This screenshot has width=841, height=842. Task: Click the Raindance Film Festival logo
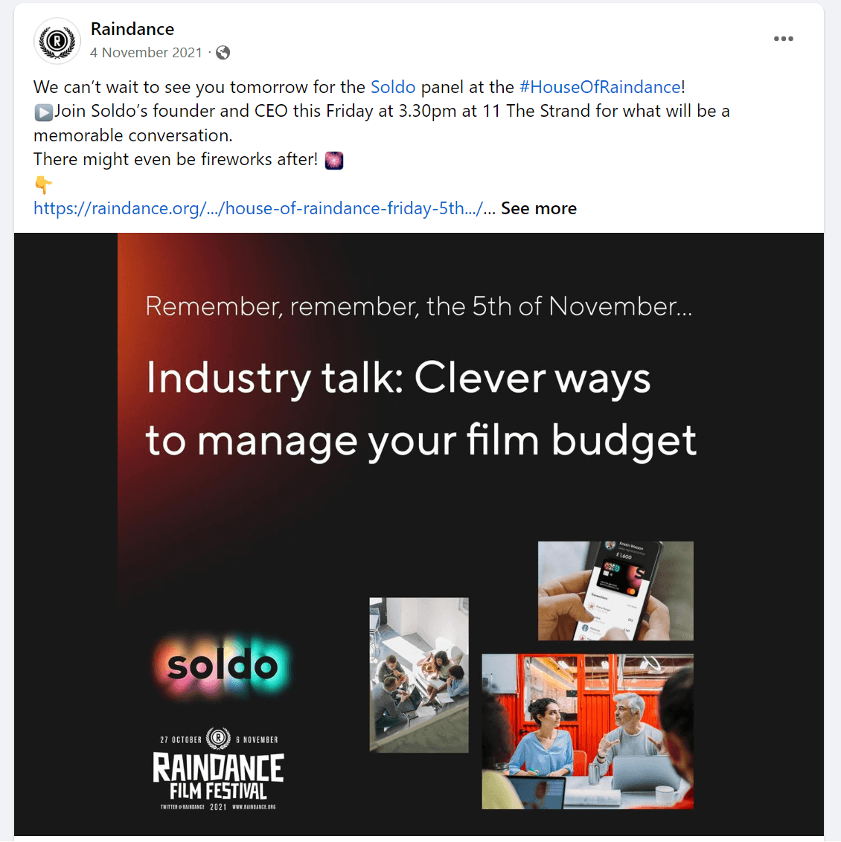(218, 770)
